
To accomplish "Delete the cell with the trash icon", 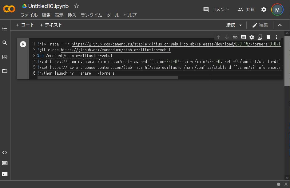I will pos(268,37).
